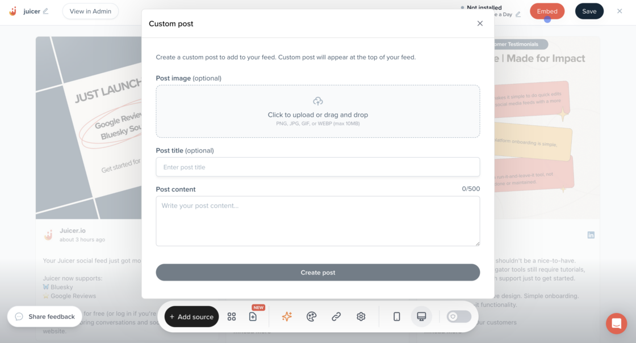
Task: Click the Add source button
Action: pos(192,317)
